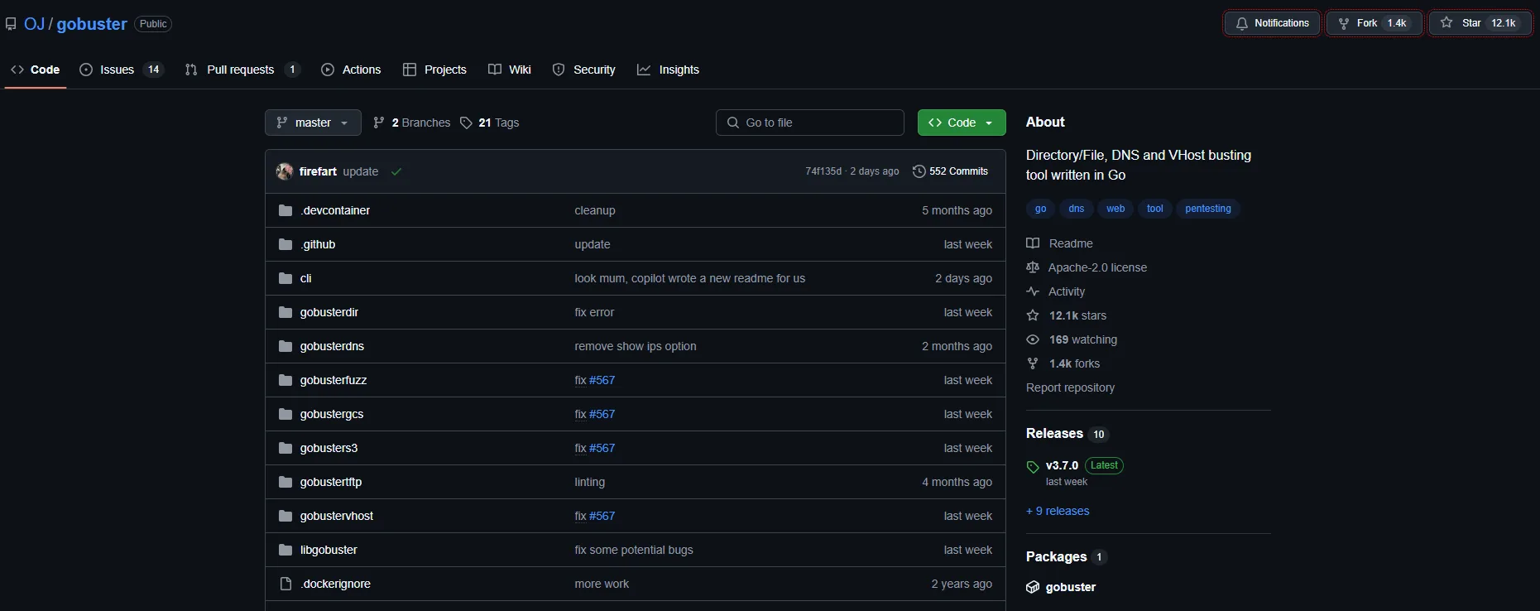
Task: Click the cli folder icon
Action: click(x=285, y=278)
